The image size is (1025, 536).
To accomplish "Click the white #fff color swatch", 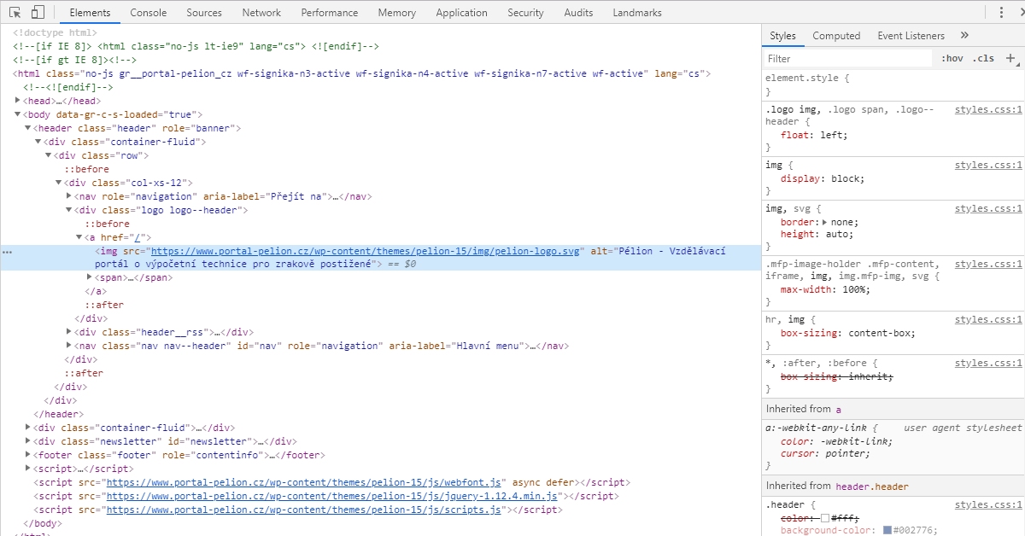I will [x=826, y=518].
